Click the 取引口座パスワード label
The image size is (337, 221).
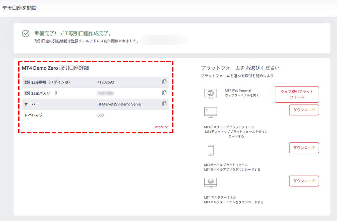coord(40,93)
